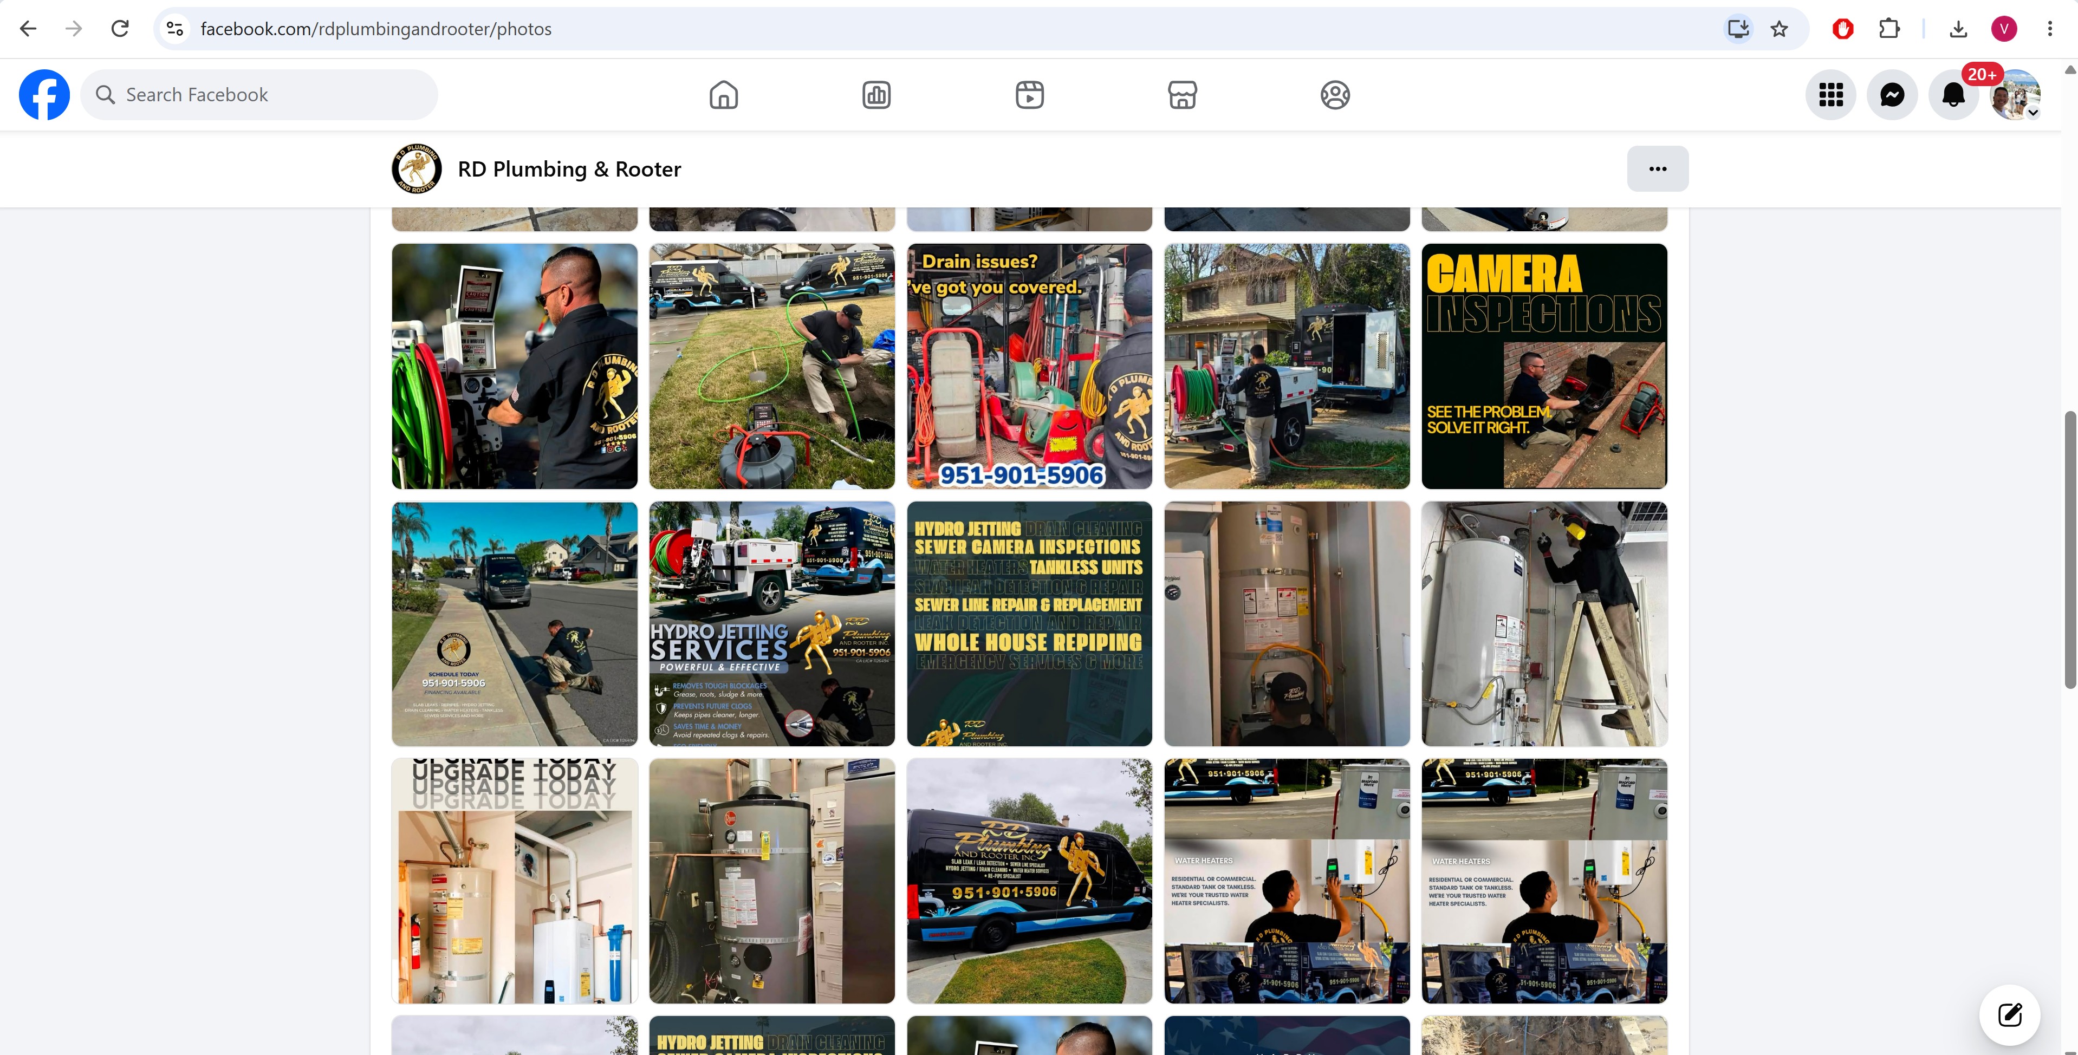Screen dimensions: 2078x1055
Task: Open the red ad blocker extension icon
Action: (1843, 29)
